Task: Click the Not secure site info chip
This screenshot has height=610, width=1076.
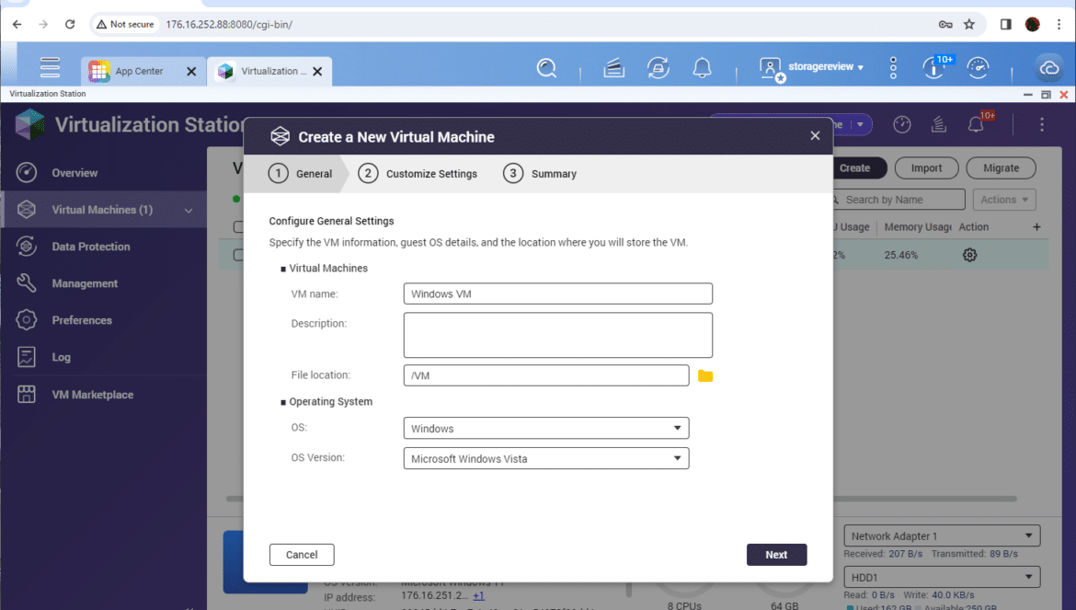Action: click(x=125, y=25)
